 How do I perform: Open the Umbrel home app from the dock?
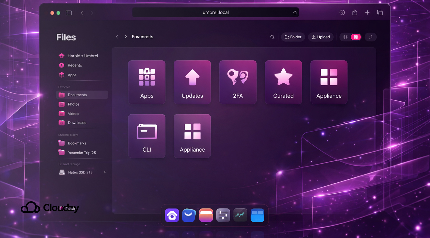172,215
